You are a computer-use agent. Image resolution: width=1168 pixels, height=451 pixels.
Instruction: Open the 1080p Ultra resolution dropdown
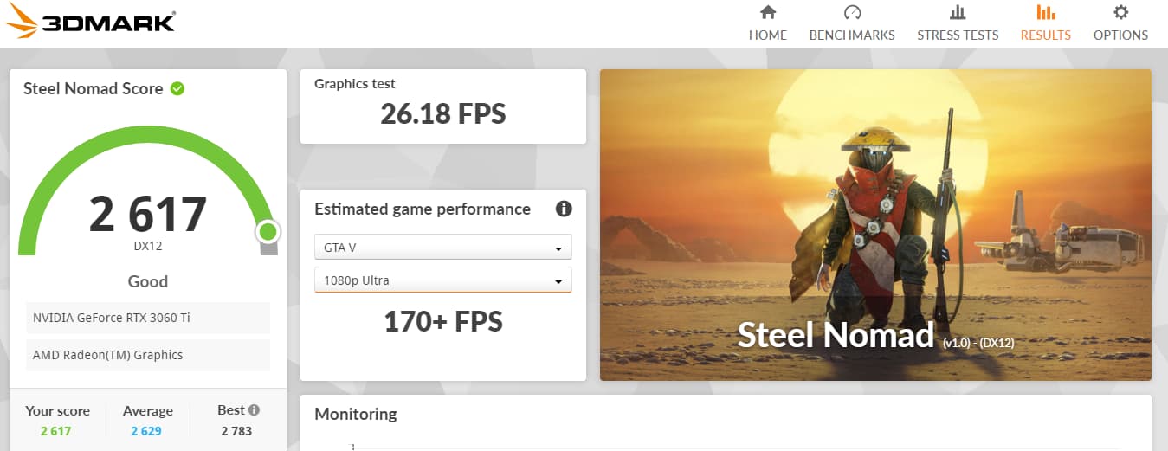point(443,280)
